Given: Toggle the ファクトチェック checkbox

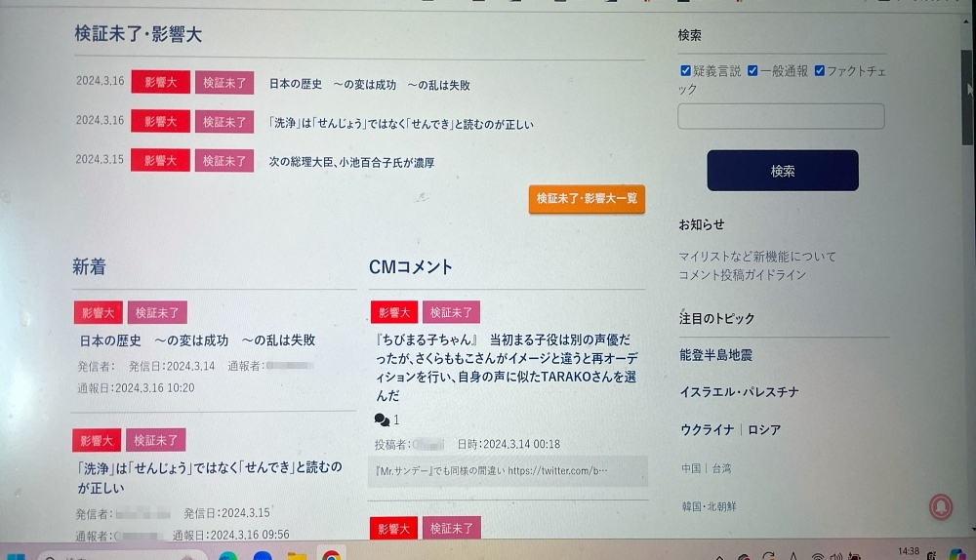Looking at the screenshot, I should click(819, 71).
